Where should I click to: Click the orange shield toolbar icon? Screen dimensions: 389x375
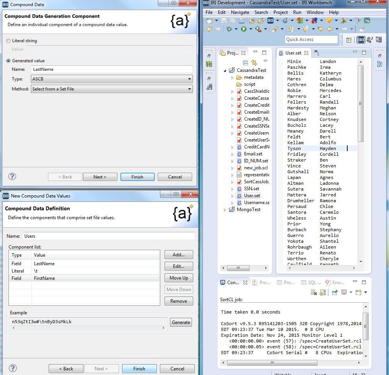[329, 20]
